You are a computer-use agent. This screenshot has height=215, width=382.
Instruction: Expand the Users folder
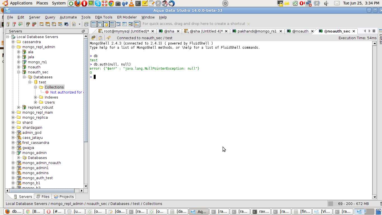tap(36, 102)
